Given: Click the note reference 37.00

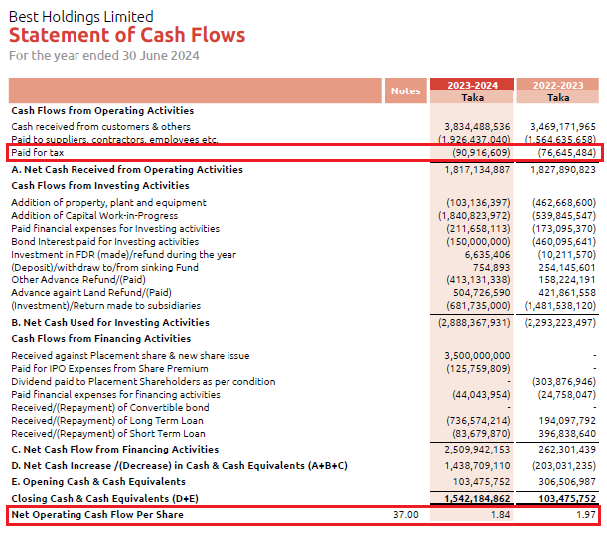Looking at the screenshot, I should tap(406, 515).
